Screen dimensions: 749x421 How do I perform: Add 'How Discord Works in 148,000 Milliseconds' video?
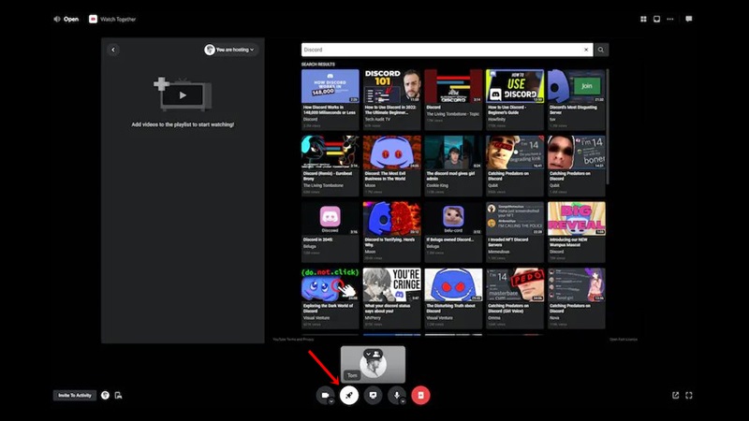coord(330,99)
